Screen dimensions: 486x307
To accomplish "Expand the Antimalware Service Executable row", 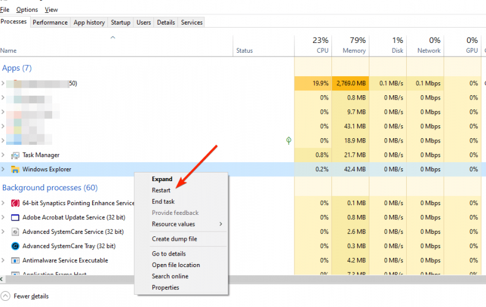I will pos(3,260).
